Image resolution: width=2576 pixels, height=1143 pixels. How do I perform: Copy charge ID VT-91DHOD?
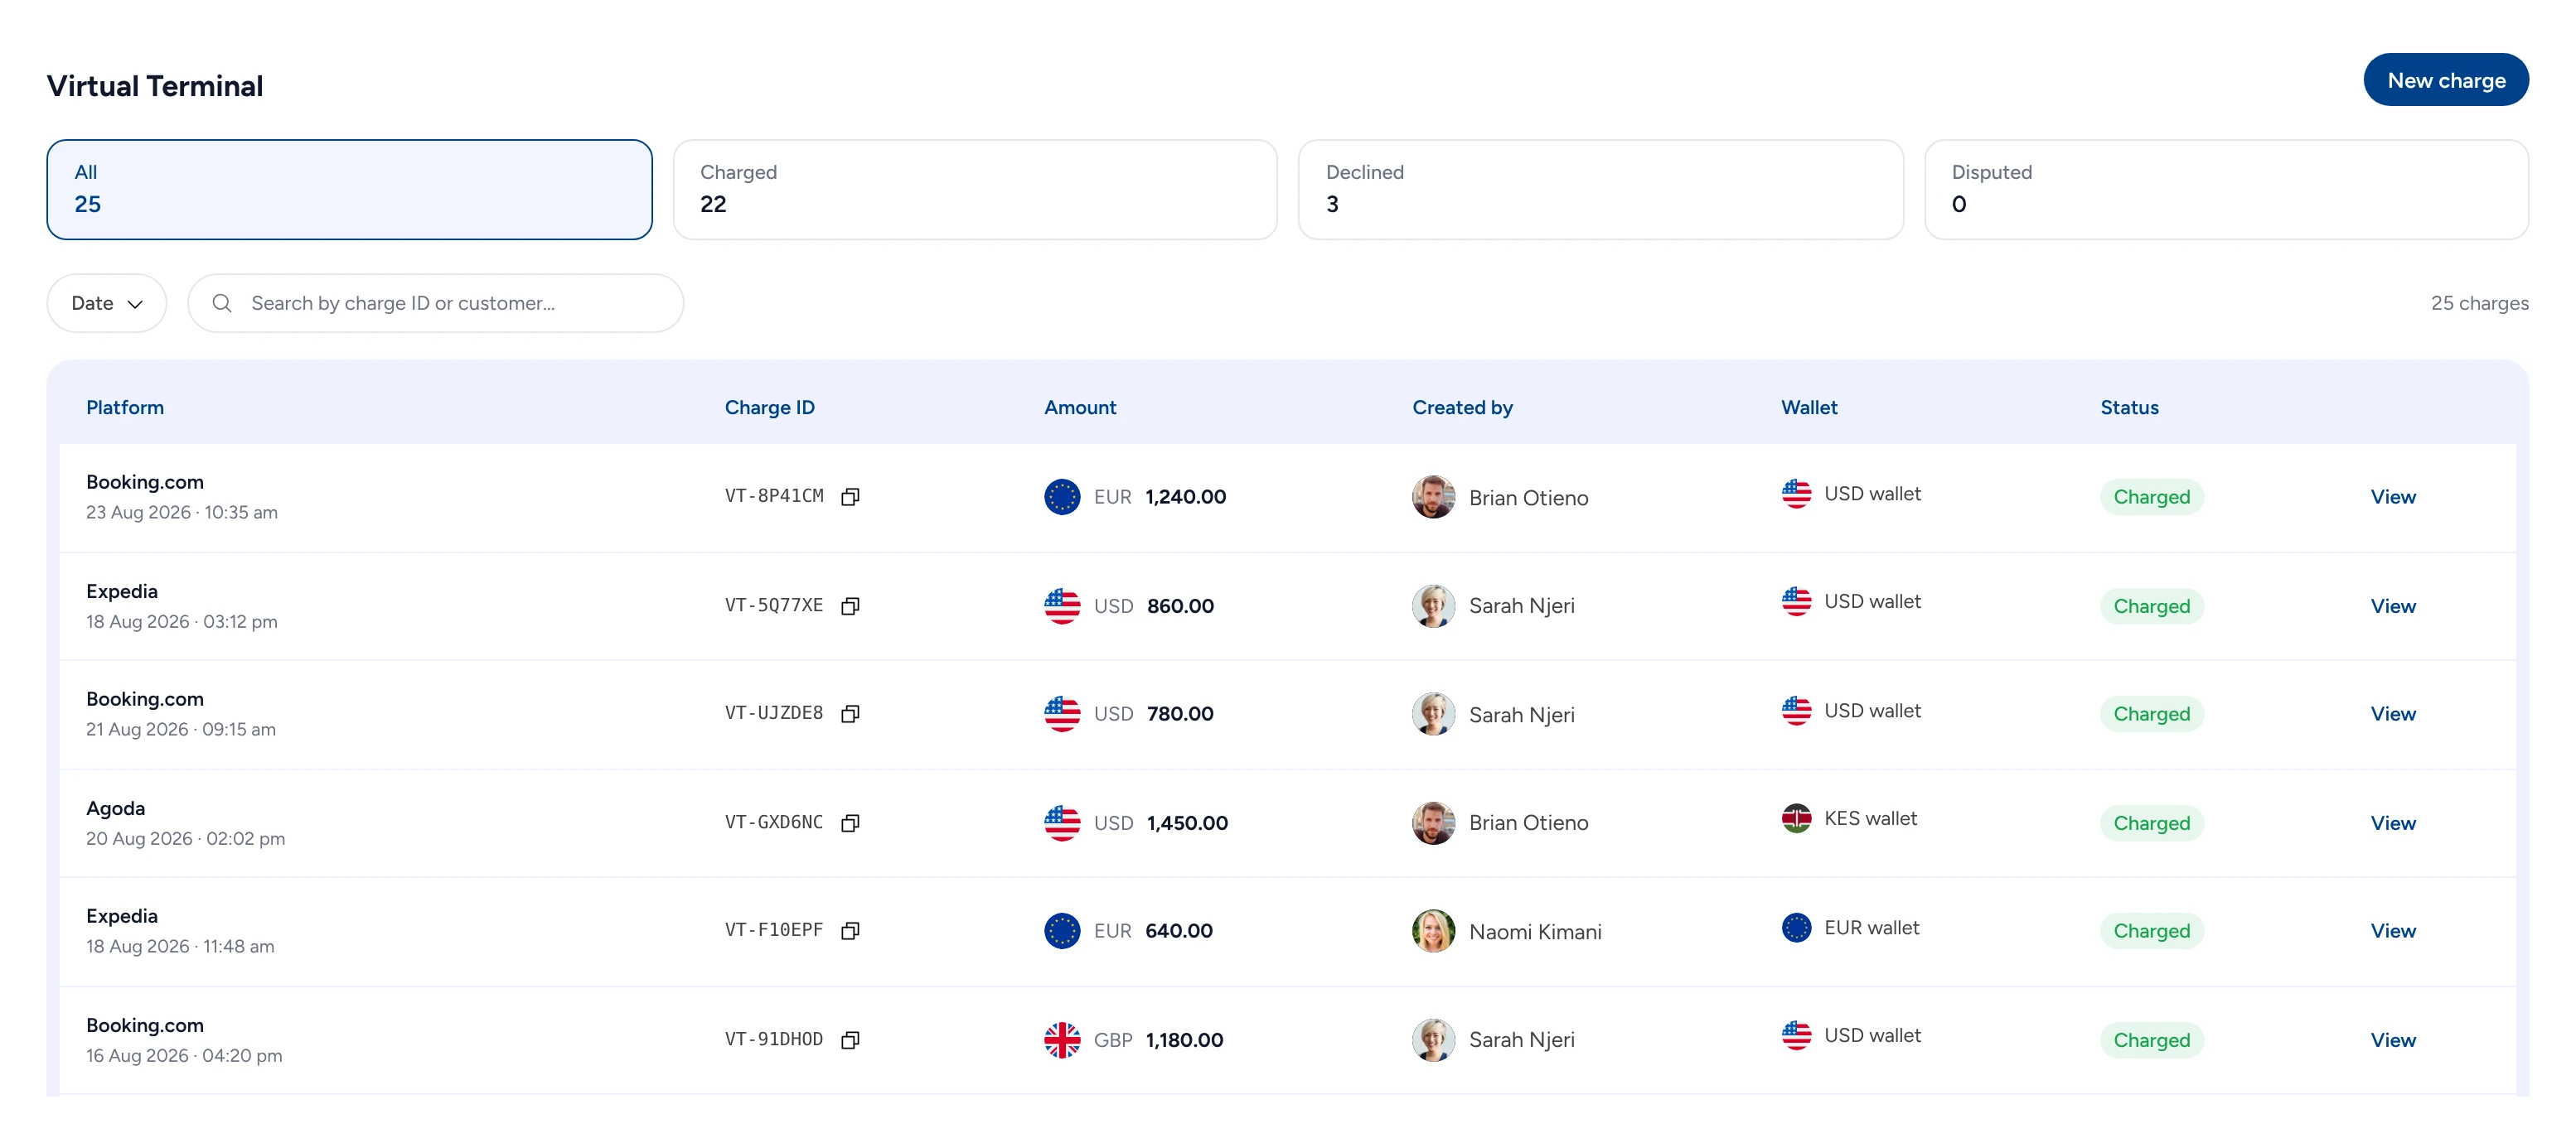pos(850,1039)
